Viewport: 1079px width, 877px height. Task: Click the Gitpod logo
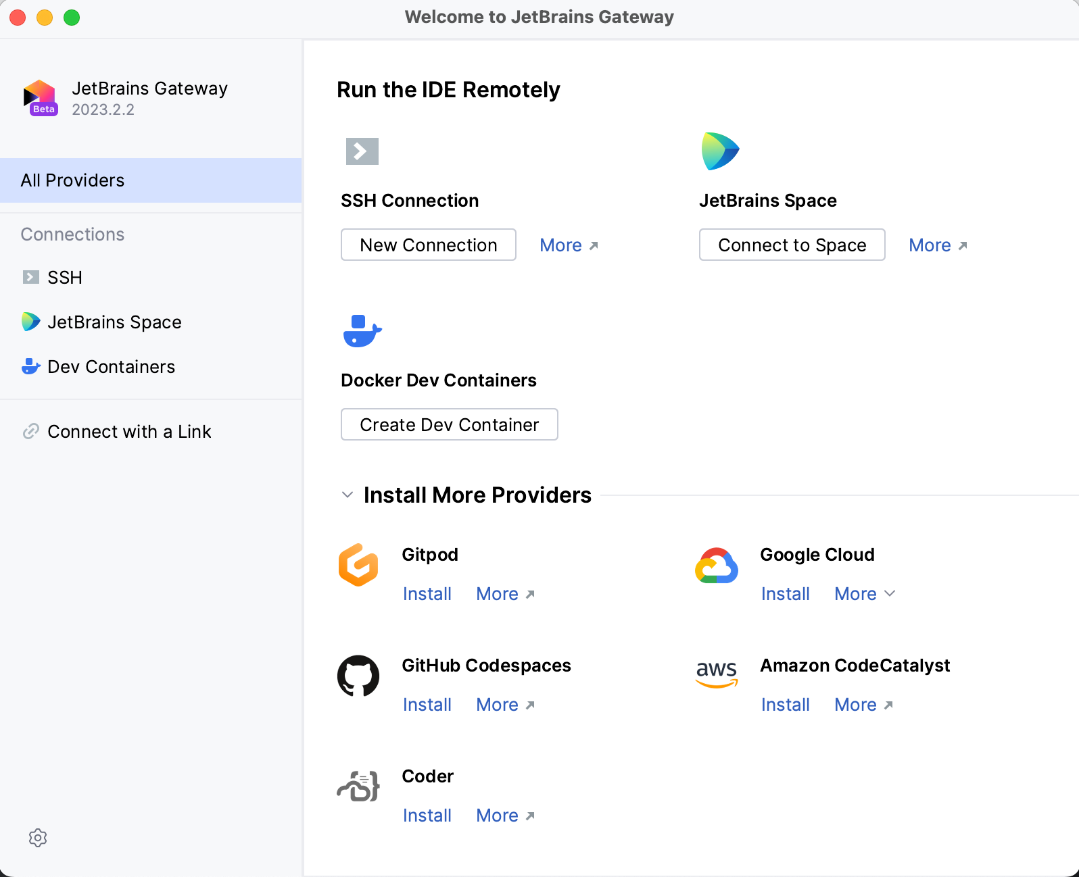pyautogui.click(x=358, y=565)
